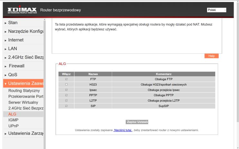Screen dimensions: 239x149
Task: Toggle the L2TP ALG checkbox
Action: click(x=66, y=100)
